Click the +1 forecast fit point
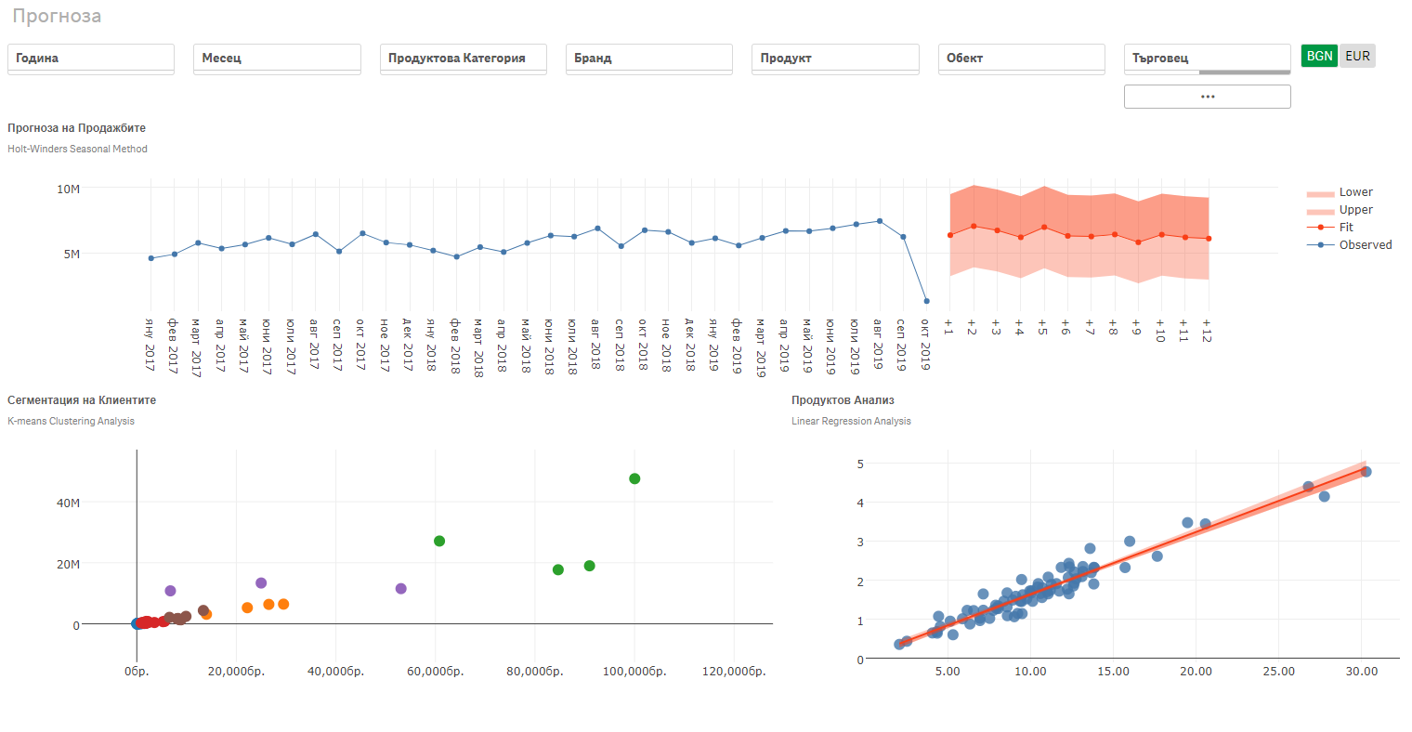The image size is (1412, 732). [x=949, y=235]
